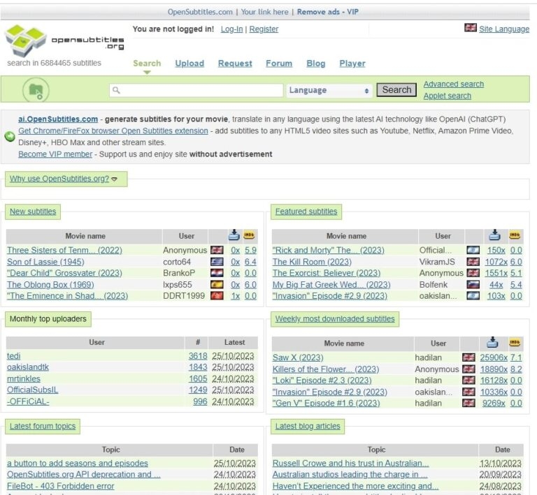Click the download icon in Weekly most downloaded header

click(493, 342)
